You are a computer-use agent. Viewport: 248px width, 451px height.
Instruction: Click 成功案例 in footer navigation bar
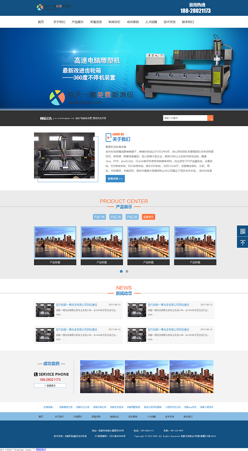pyautogui.click(x=133, y=417)
